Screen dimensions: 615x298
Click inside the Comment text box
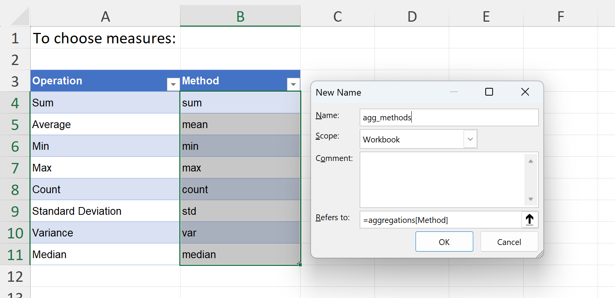pos(441,180)
